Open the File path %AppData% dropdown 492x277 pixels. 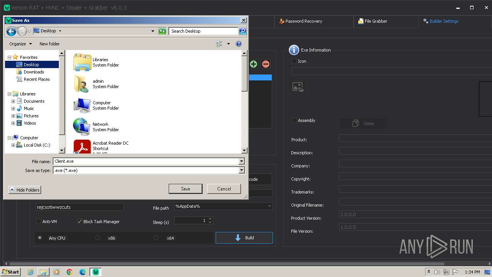[x=269, y=206]
